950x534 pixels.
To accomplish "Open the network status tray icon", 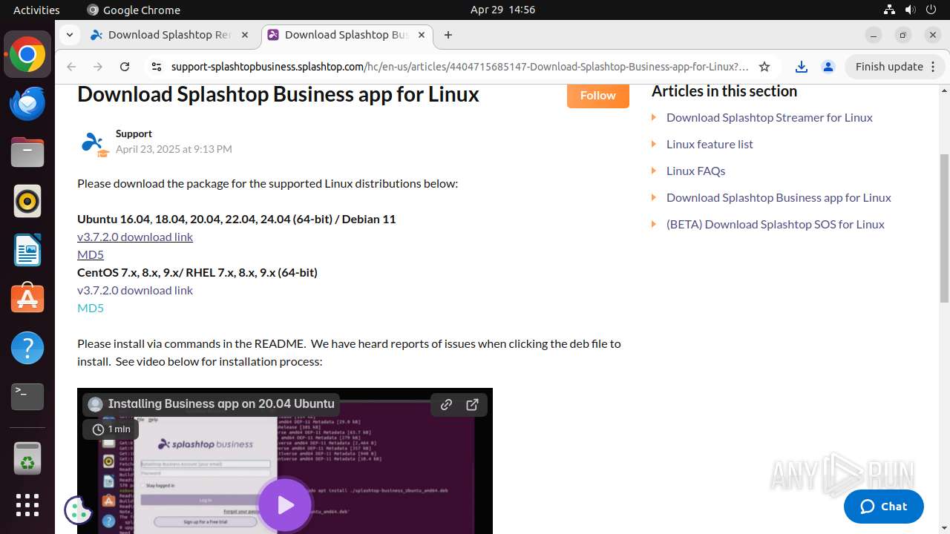I will coord(890,10).
